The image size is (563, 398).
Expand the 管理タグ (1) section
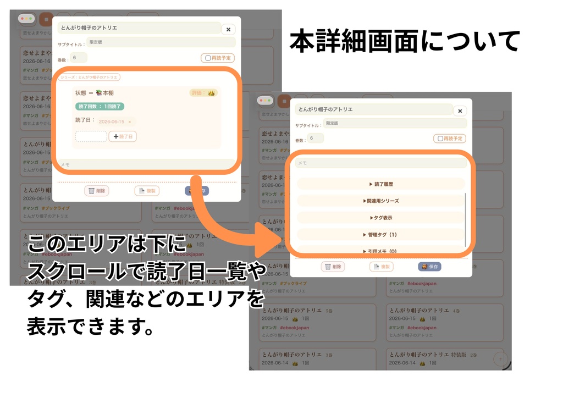[381, 235]
